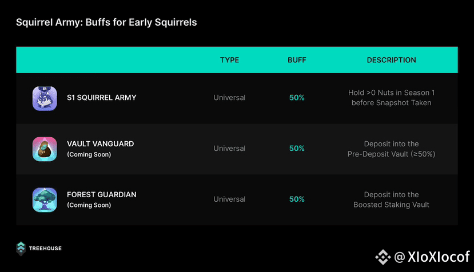474x272 pixels.
Task: Click the S1 SQUIRREL ARMY row title
Action: [102, 98]
